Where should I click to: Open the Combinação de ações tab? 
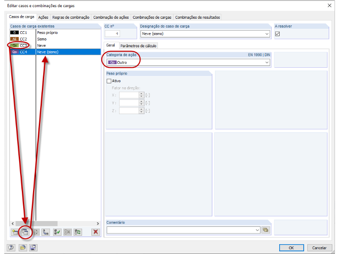[x=111, y=17]
